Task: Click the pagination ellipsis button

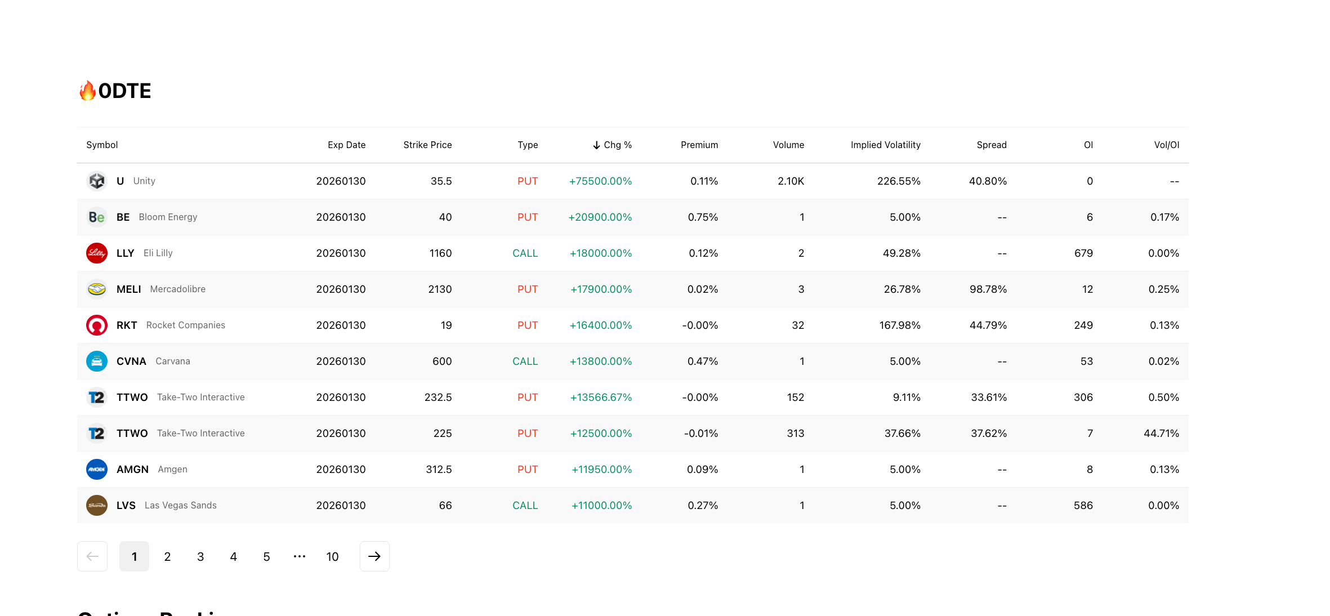Action: (300, 556)
